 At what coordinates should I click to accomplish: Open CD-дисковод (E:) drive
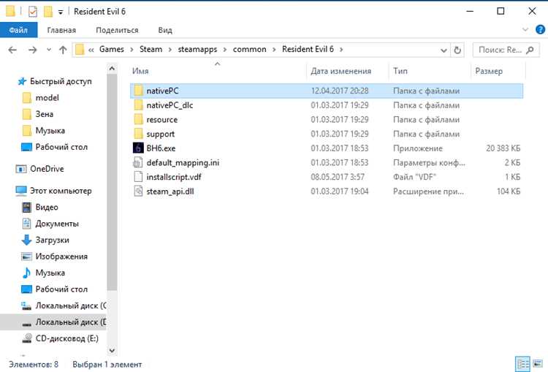point(60,338)
